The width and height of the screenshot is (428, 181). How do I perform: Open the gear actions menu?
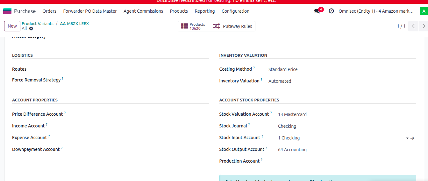[x=31, y=29]
